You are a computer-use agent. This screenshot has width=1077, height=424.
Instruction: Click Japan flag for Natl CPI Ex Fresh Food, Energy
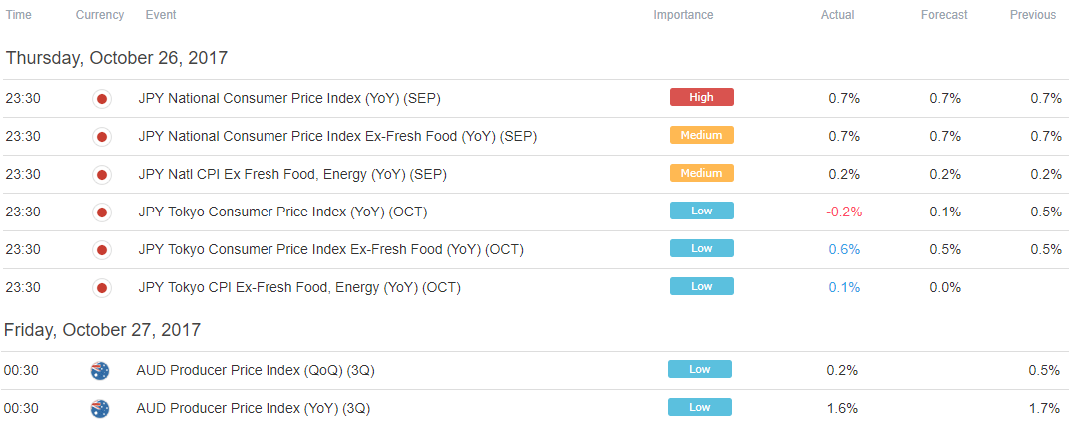pos(102,175)
